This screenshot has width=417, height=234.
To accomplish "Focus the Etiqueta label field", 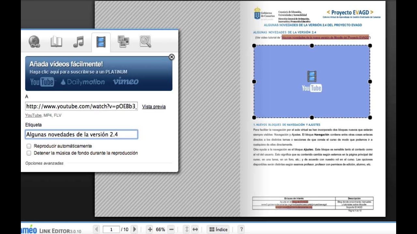I will (81, 134).
